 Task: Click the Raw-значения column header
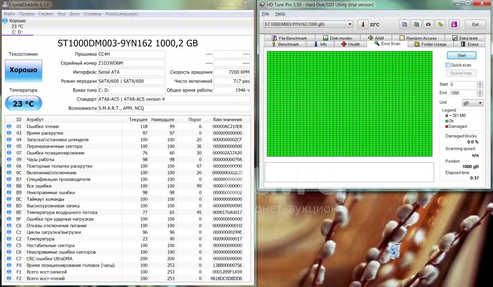[227, 120]
